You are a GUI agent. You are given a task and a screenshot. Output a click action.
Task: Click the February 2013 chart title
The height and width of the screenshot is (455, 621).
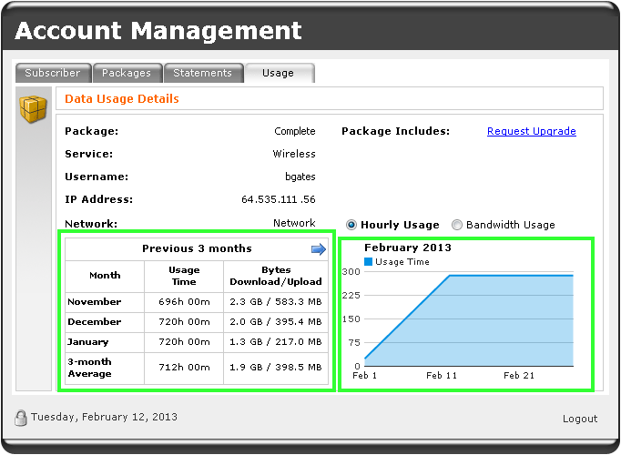click(408, 248)
